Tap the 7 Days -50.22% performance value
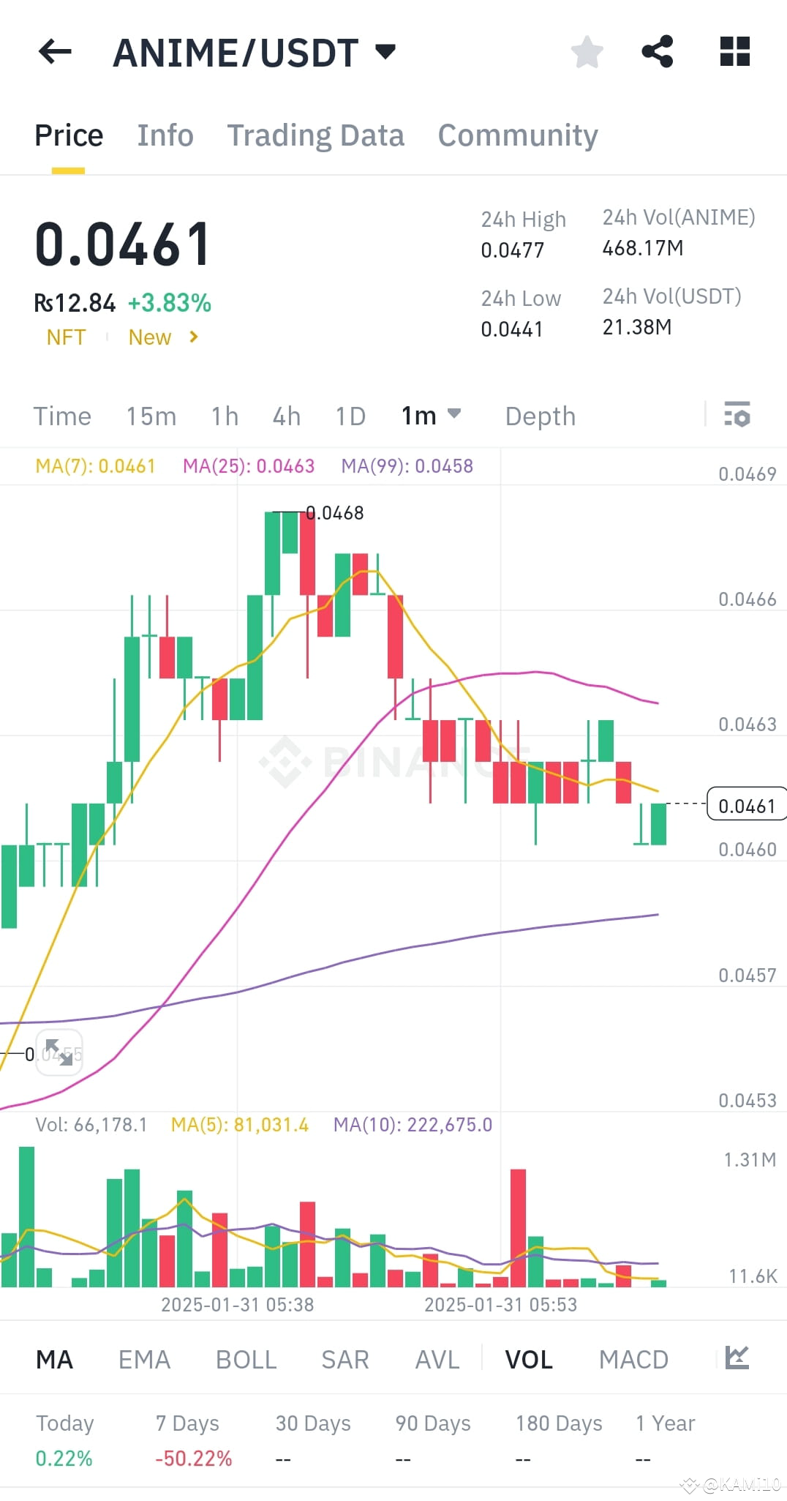 click(x=194, y=1458)
